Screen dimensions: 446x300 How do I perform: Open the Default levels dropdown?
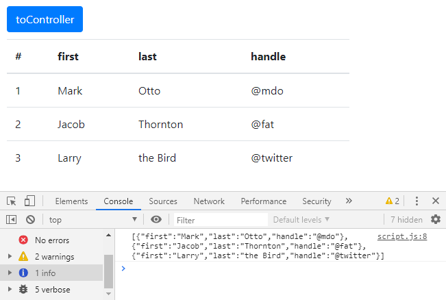click(x=301, y=220)
